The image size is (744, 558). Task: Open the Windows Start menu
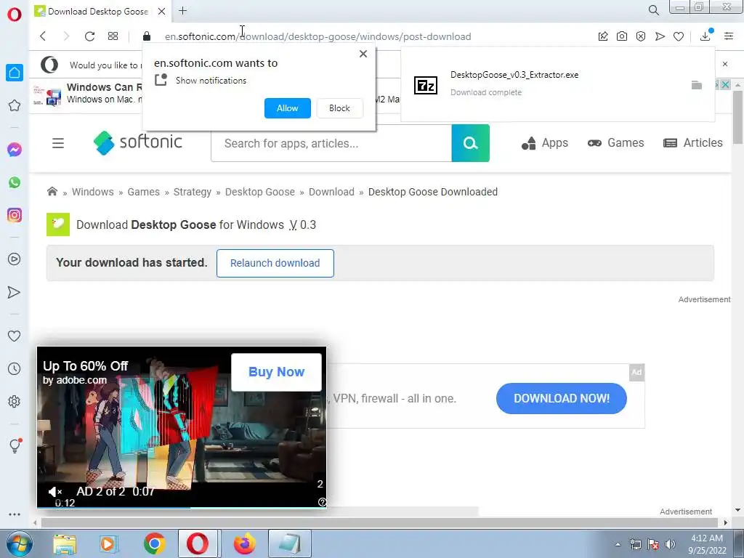20,543
